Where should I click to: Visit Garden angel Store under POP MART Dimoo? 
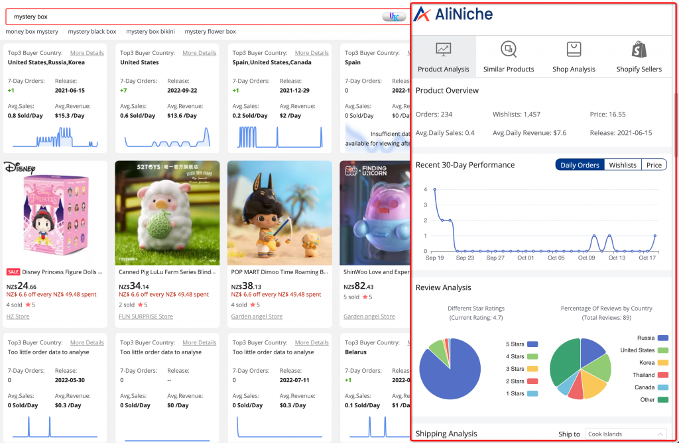pyautogui.click(x=257, y=317)
